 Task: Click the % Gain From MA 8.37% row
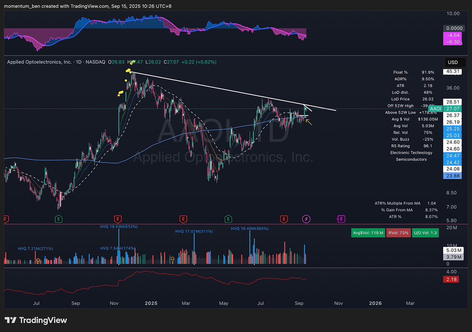pyautogui.click(x=409, y=210)
